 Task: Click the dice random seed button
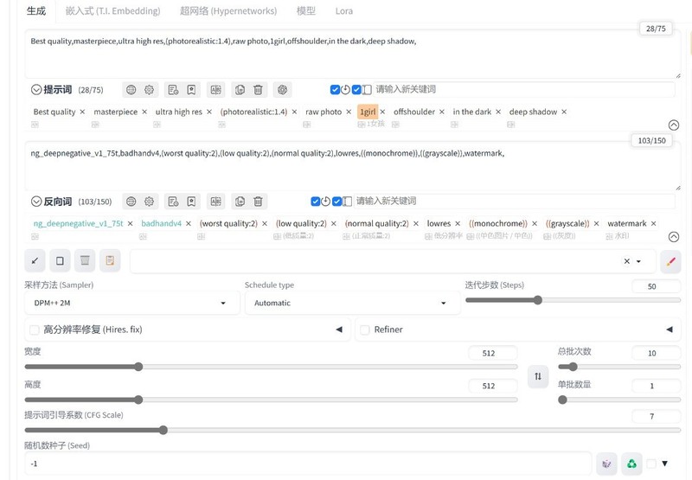pos(607,464)
